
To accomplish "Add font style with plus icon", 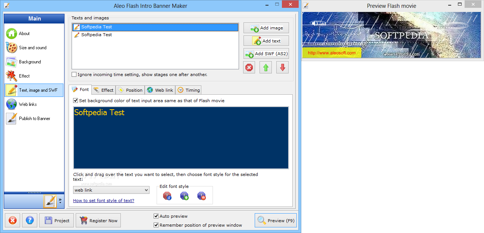I will [x=184, y=196].
